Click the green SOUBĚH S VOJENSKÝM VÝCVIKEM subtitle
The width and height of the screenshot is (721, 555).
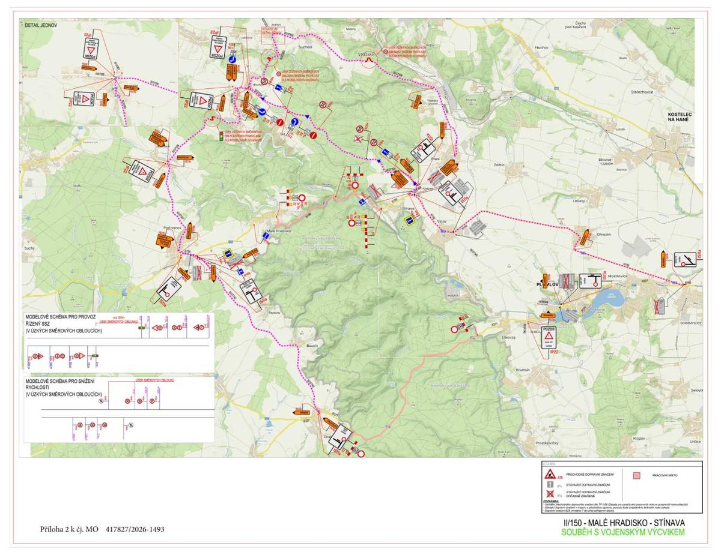[x=622, y=532]
